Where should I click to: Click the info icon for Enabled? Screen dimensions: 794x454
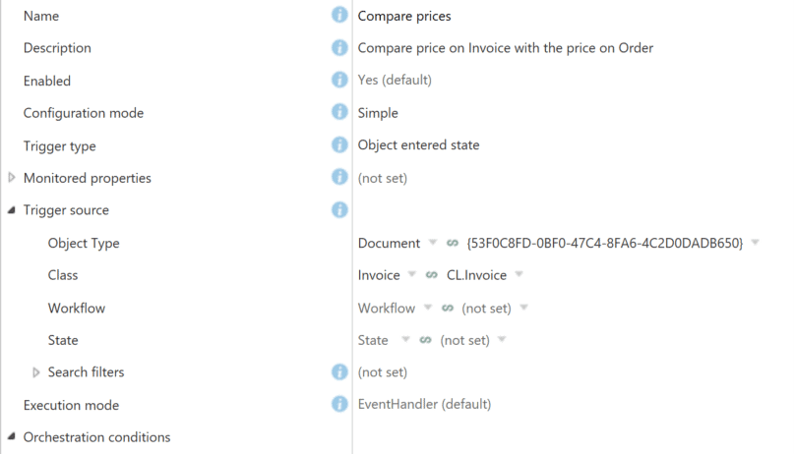point(339,80)
